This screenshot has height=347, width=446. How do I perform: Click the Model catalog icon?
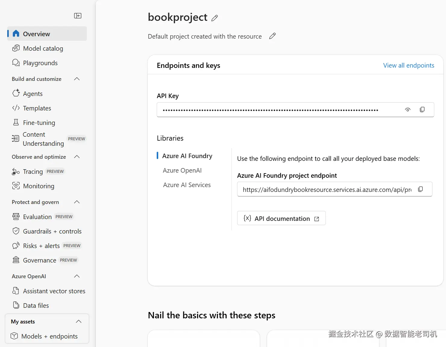[16, 48]
